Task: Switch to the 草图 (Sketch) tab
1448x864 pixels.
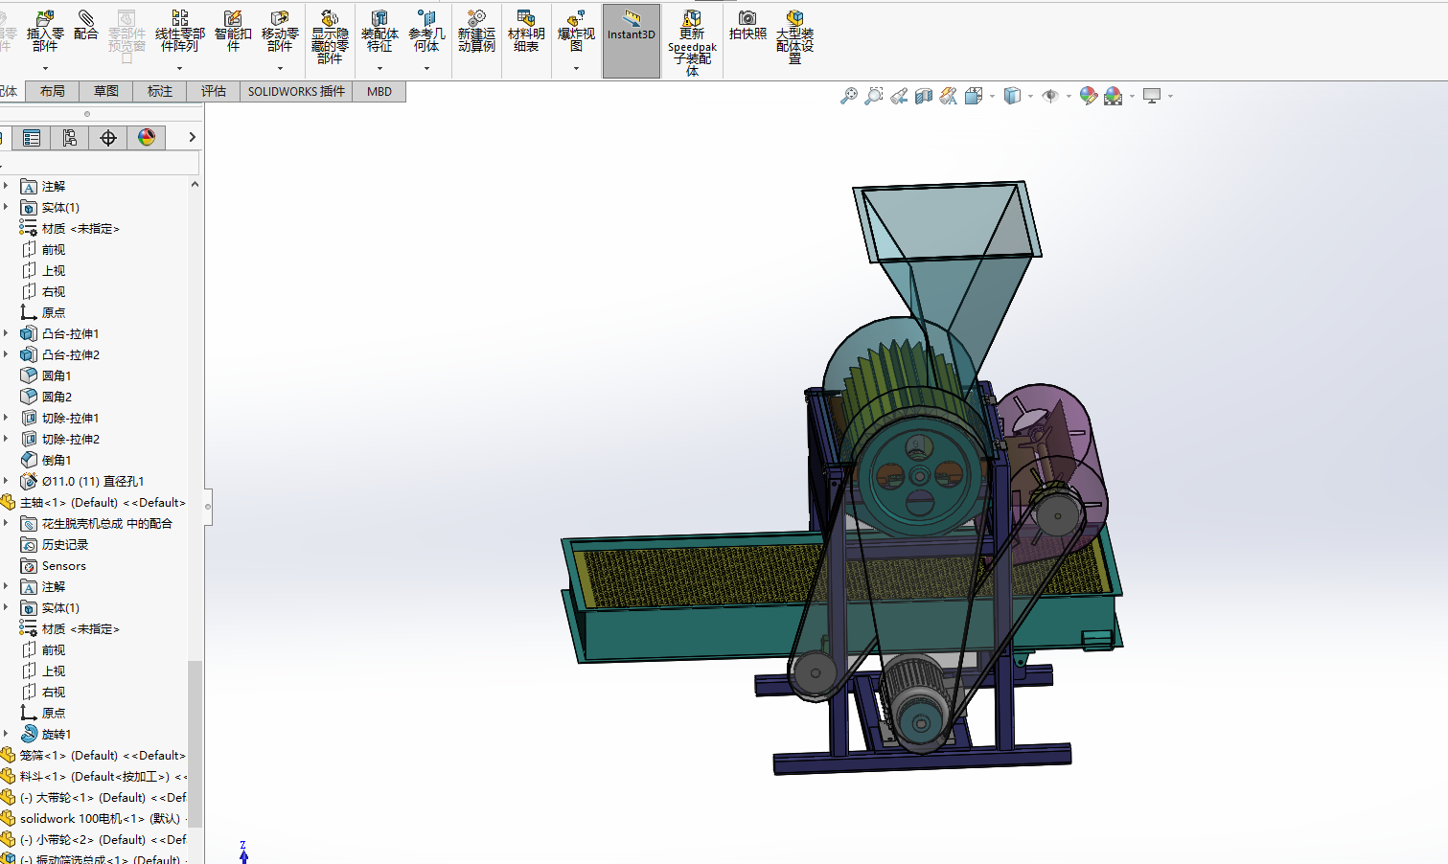Action: tap(106, 92)
